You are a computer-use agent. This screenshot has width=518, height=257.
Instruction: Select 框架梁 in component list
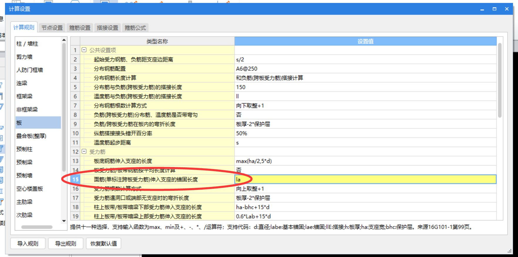(x=38, y=96)
